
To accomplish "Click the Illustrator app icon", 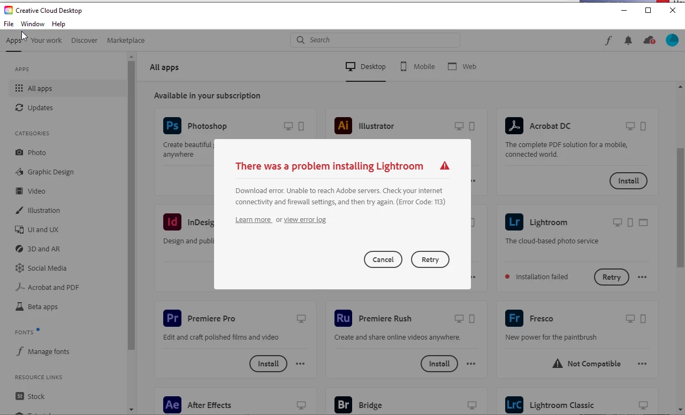I will [343, 126].
